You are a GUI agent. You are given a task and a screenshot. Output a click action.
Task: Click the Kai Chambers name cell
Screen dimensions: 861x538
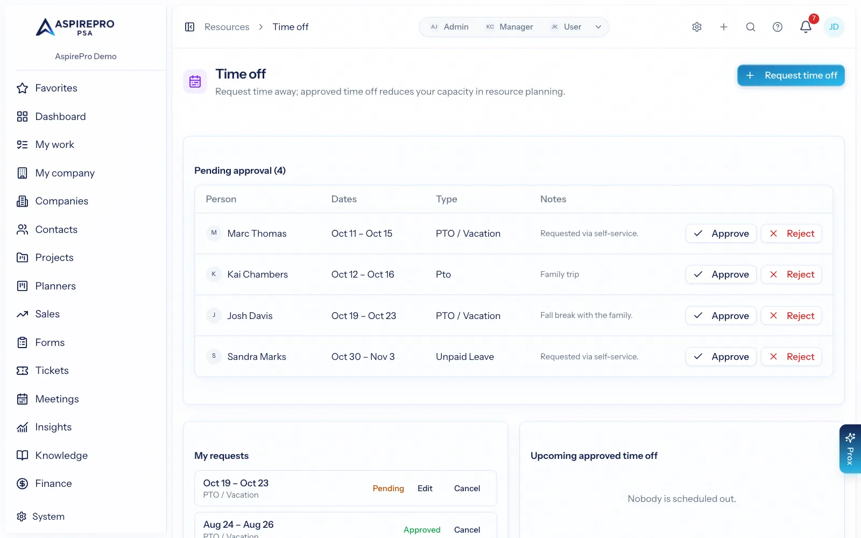pyautogui.click(x=257, y=274)
